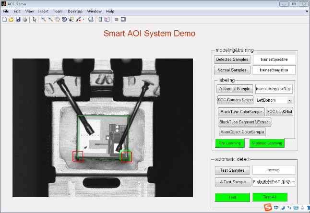Click the Edit Plot arrow tool

[x=35, y=19]
